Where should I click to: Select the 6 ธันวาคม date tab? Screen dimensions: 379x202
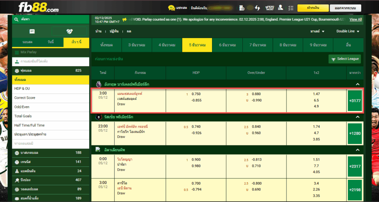tap(228, 45)
